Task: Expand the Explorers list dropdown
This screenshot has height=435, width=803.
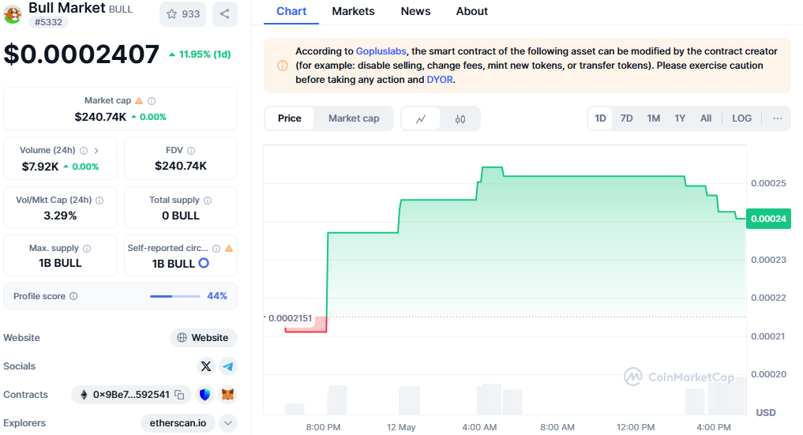Action: (x=228, y=423)
